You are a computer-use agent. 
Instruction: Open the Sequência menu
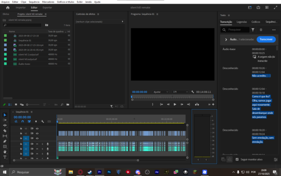(34, 2)
